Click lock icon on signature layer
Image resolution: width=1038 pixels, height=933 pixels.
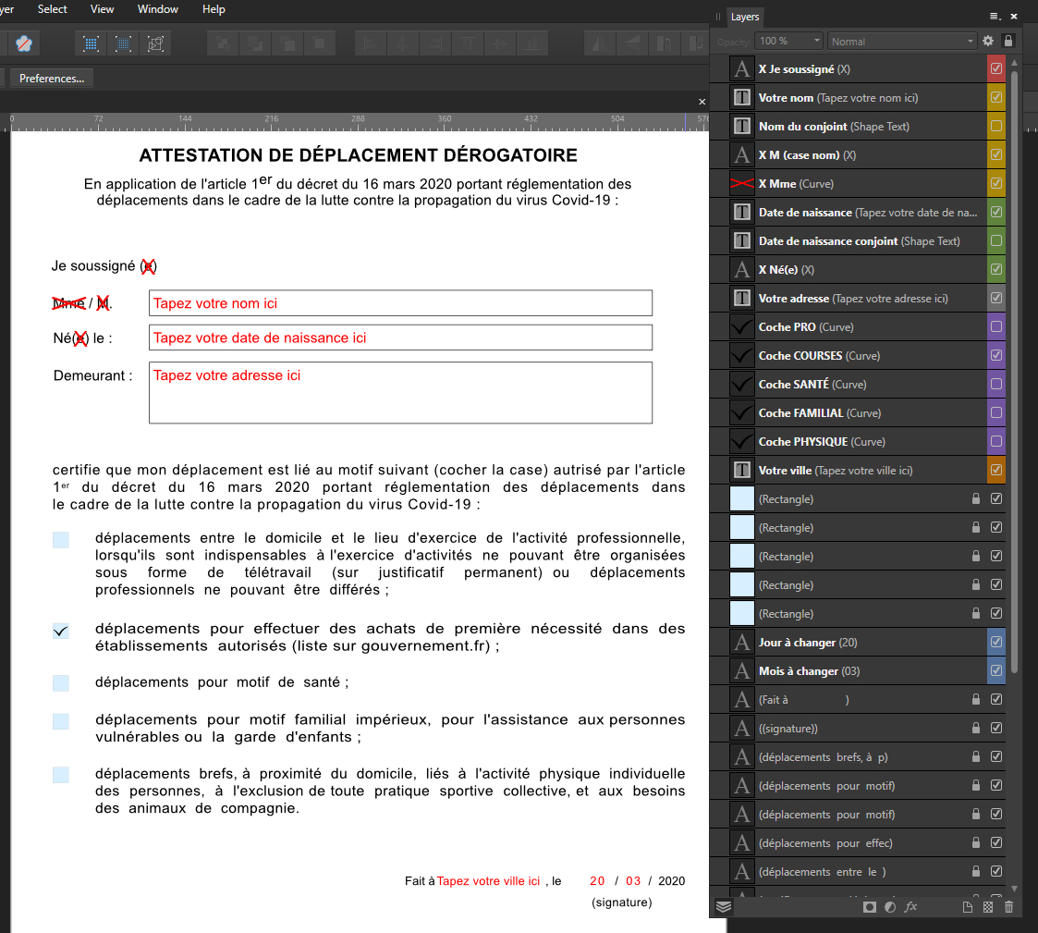tap(976, 728)
